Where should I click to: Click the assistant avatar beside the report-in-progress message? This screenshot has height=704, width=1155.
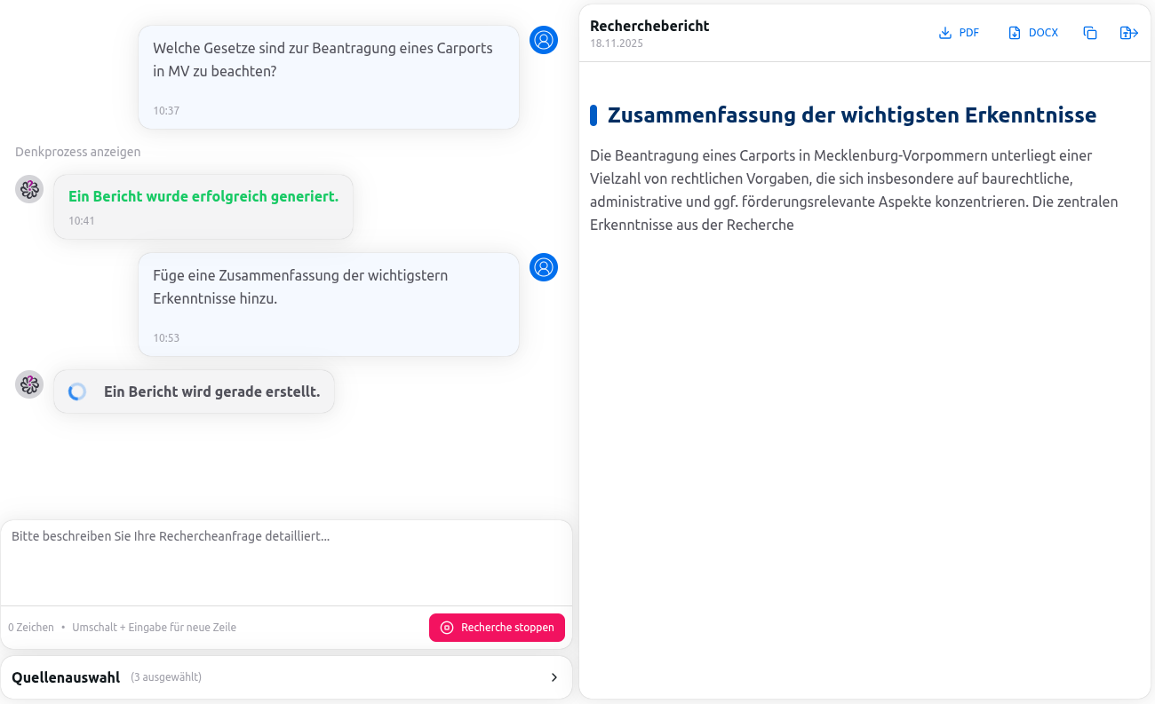(29, 384)
